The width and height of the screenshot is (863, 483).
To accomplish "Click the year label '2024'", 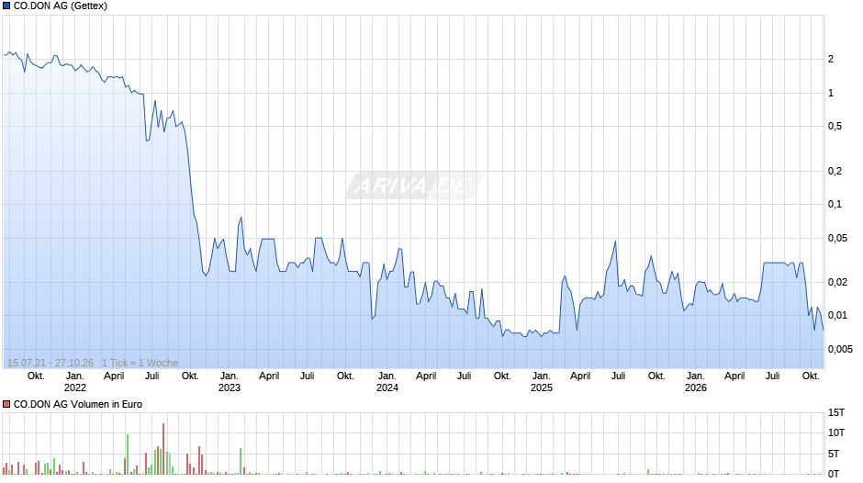I will (x=387, y=388).
